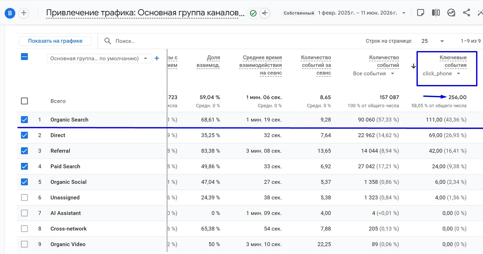Image resolution: width=483 pixels, height=254 pixels.
Task: Click Referral engagement rate 83,38 %
Action: 210,151
